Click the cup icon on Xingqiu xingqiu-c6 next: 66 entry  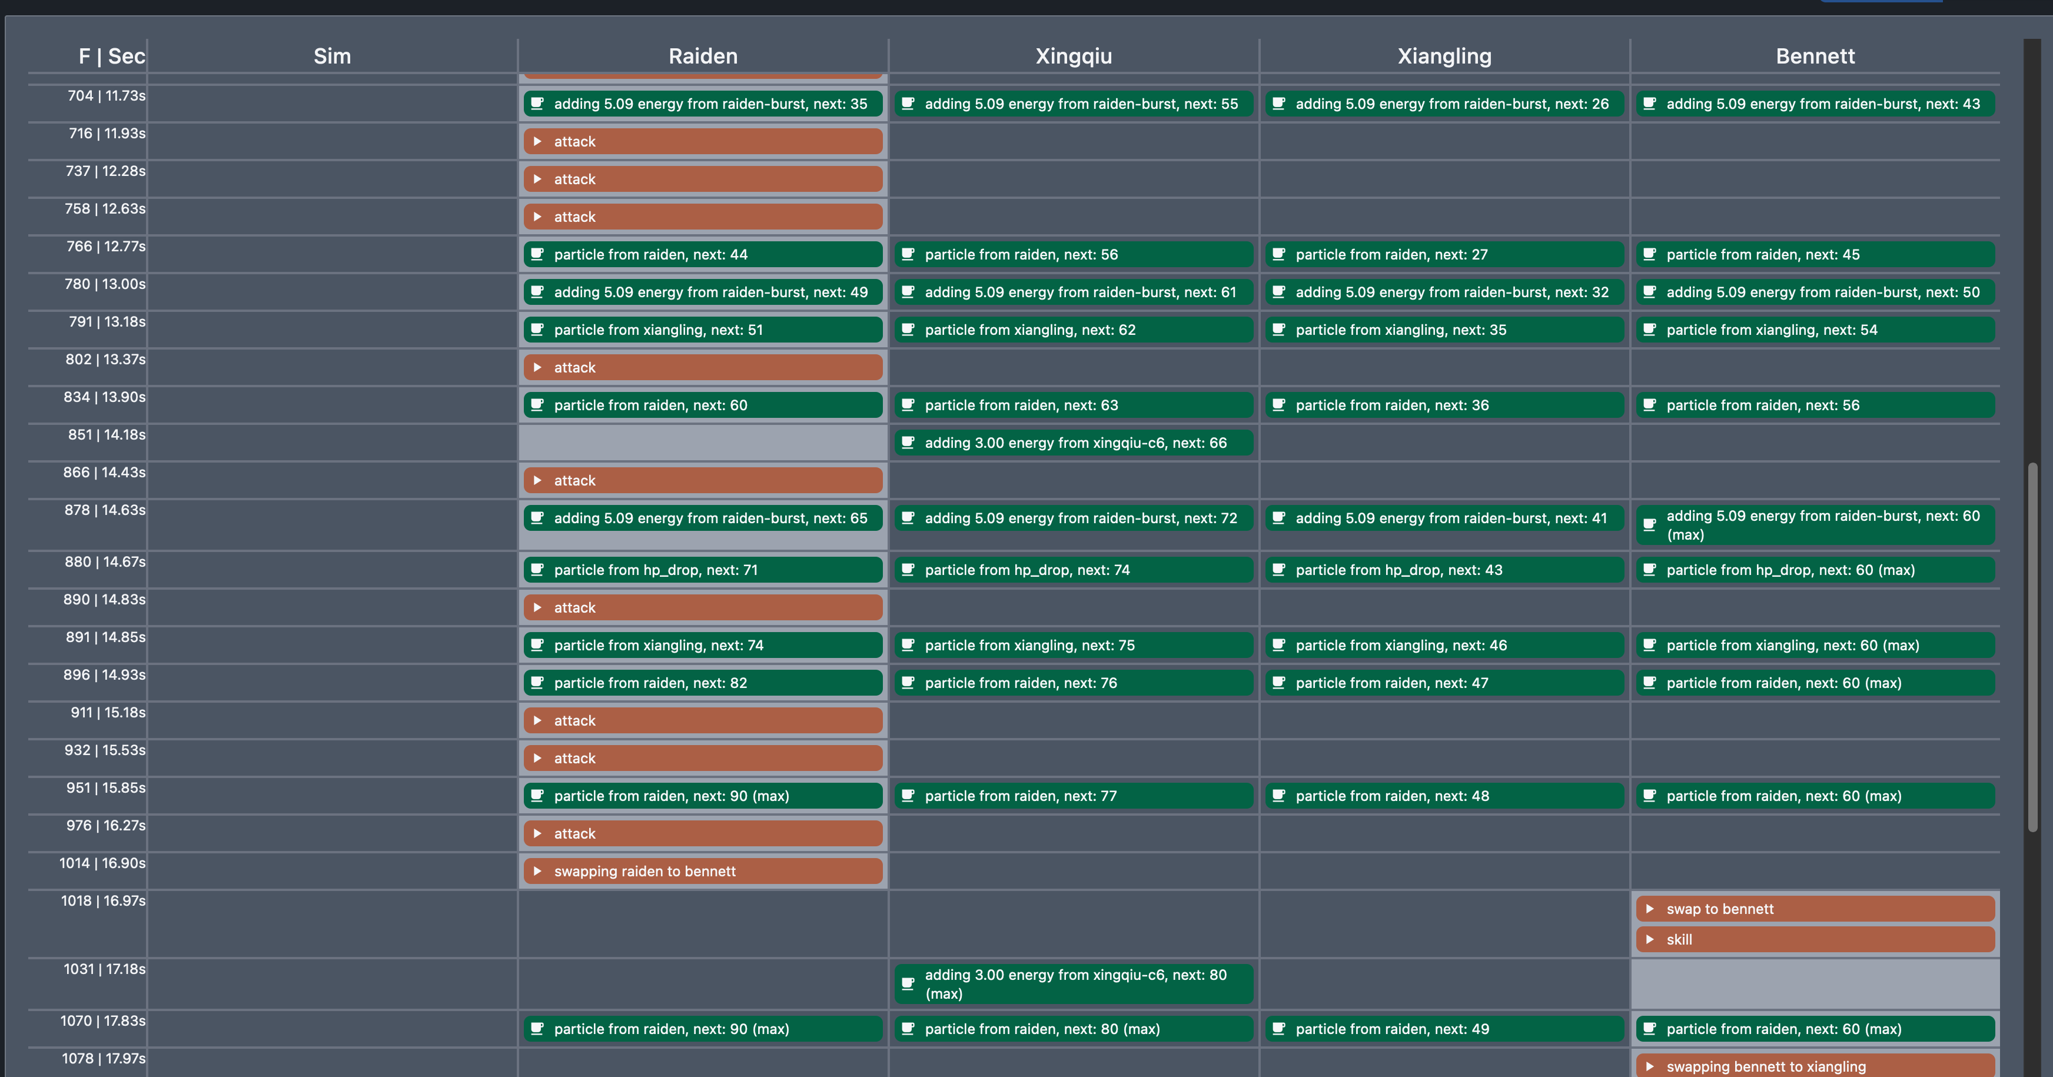pos(908,443)
